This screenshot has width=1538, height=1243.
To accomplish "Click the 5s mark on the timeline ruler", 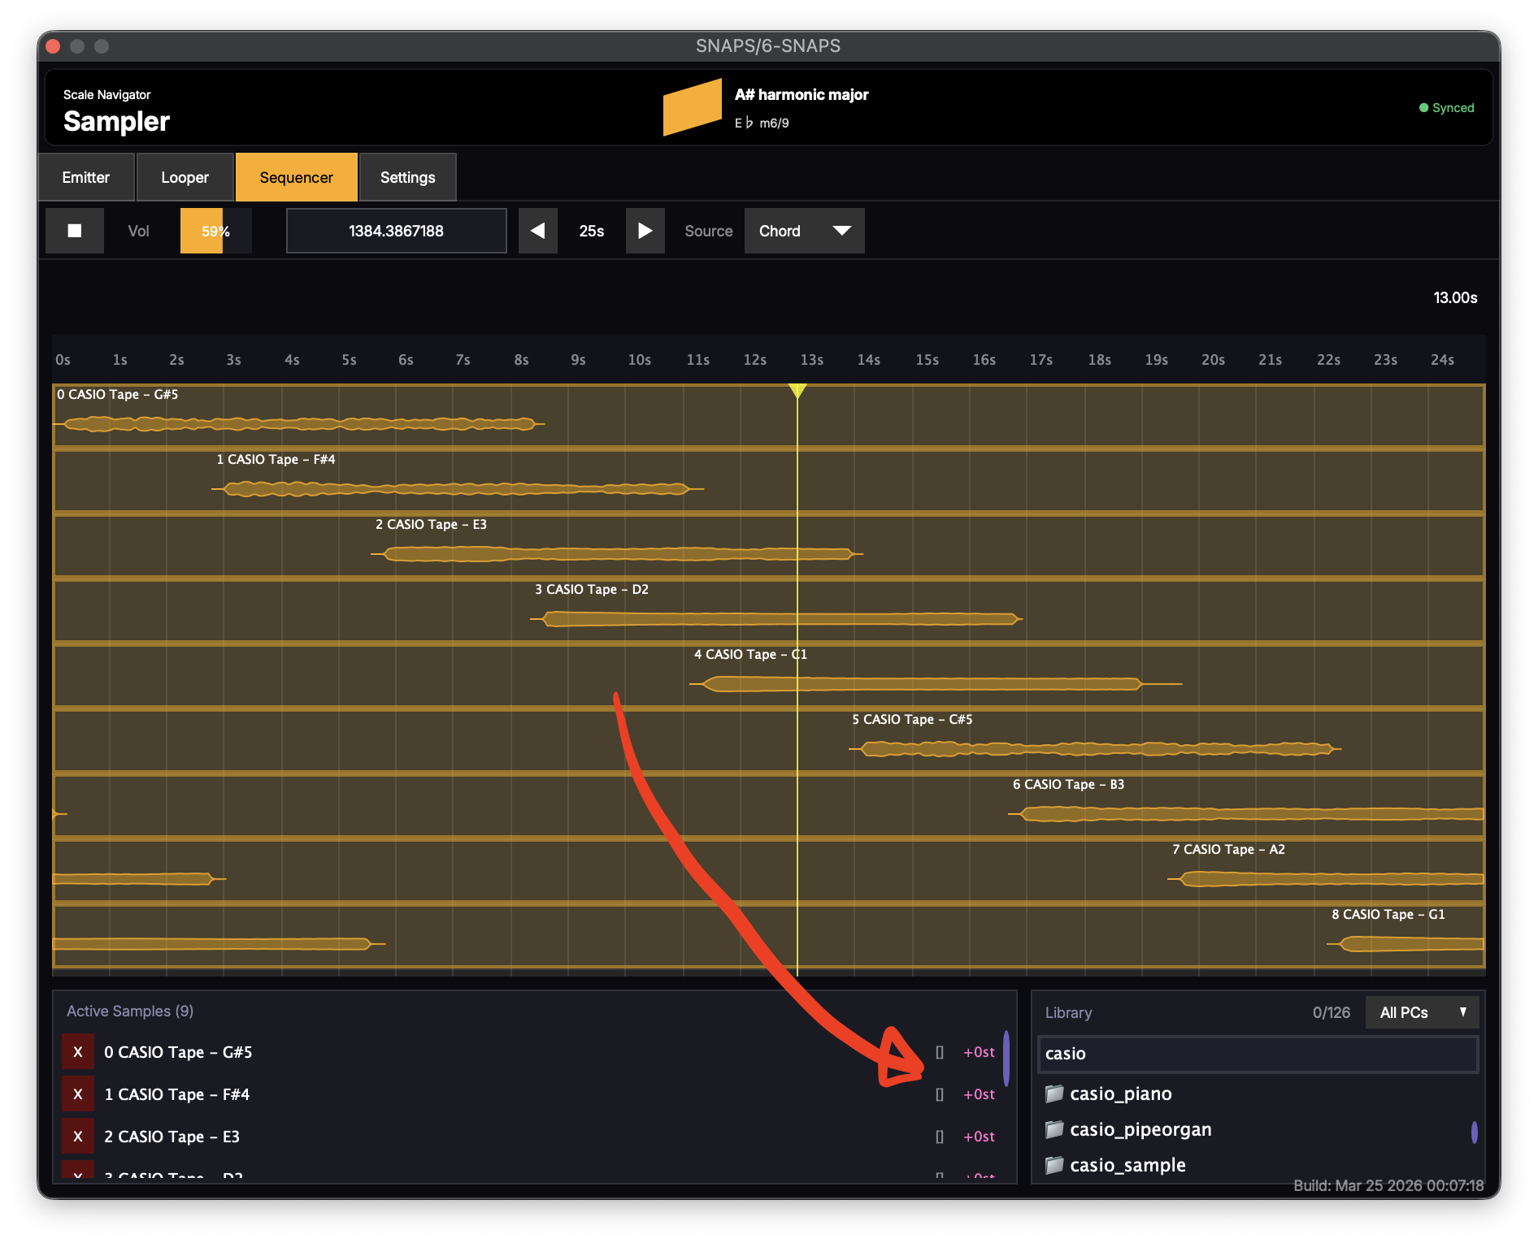I will 349,360.
